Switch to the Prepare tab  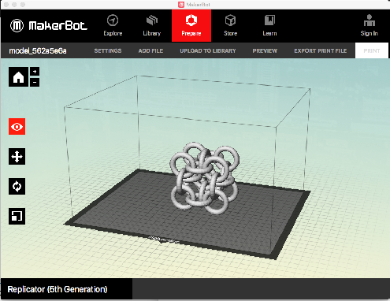click(x=191, y=25)
